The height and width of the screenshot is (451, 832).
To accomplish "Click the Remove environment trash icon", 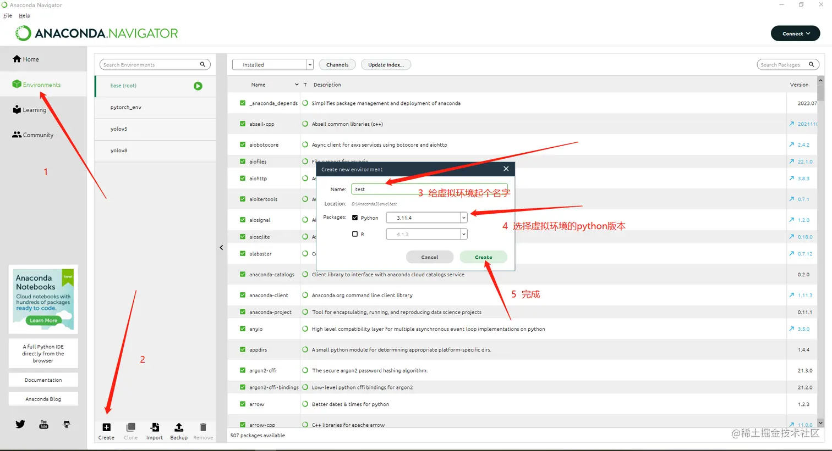I will [x=203, y=427].
